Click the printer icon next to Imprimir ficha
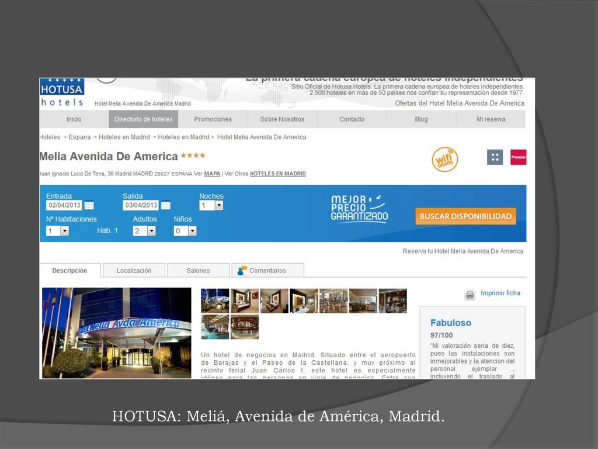 point(470,295)
